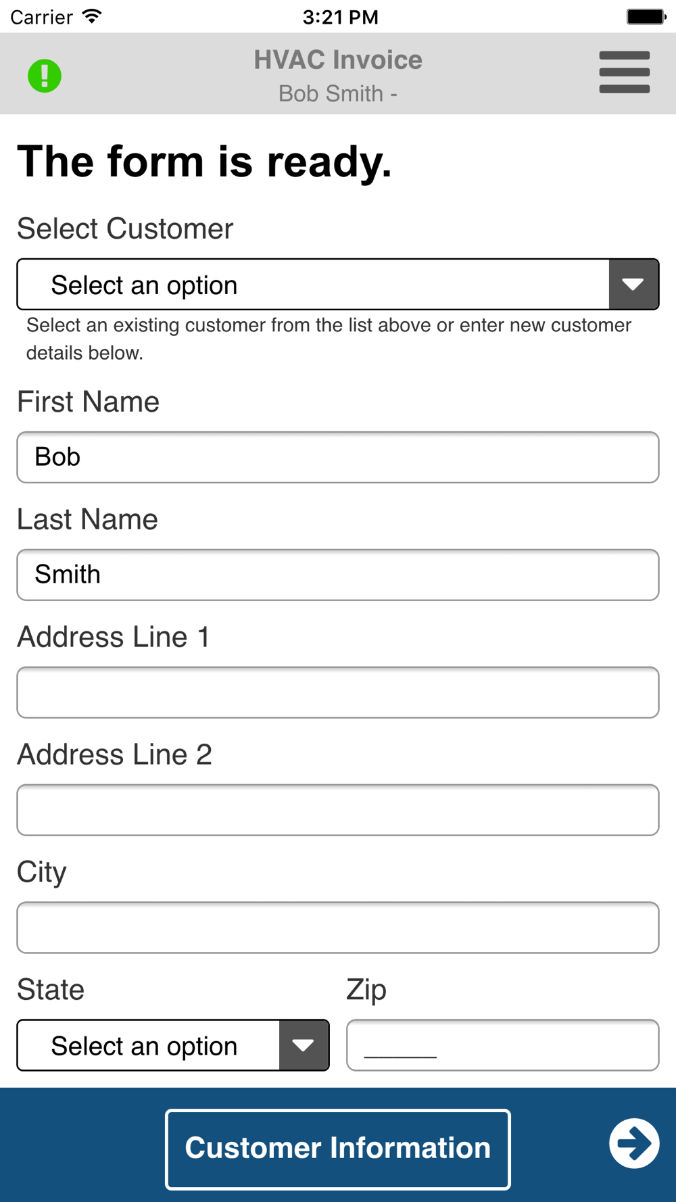Tap the 'Bob Smith -' header subtitle
Image resolution: width=676 pixels, height=1202 pixels.
[338, 93]
